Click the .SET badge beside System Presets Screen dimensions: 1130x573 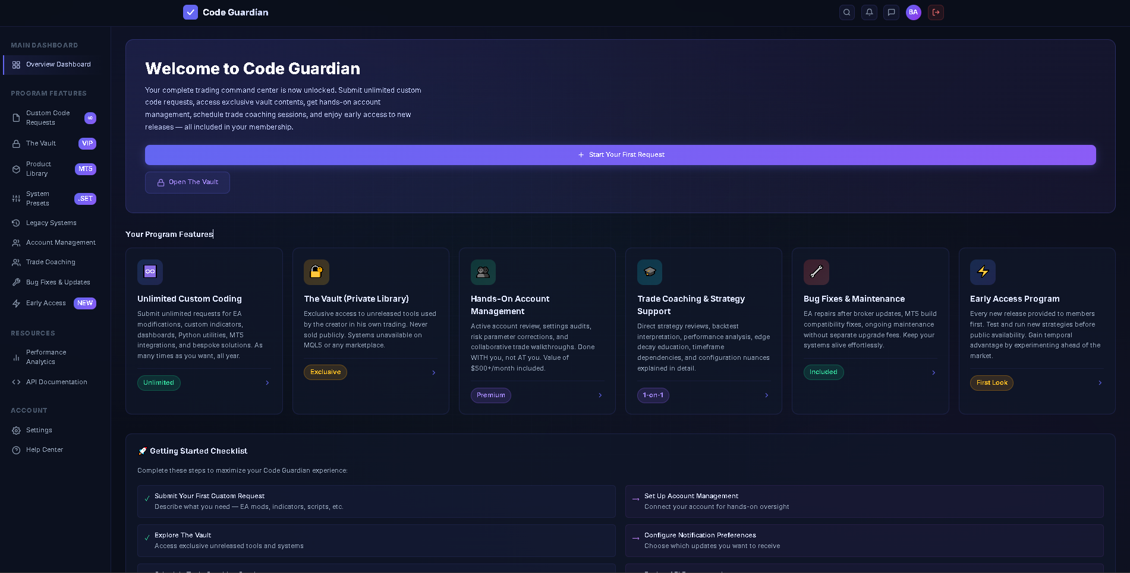[86, 199]
